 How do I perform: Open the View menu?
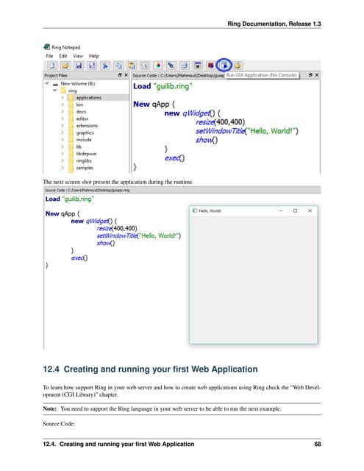[x=78, y=56]
